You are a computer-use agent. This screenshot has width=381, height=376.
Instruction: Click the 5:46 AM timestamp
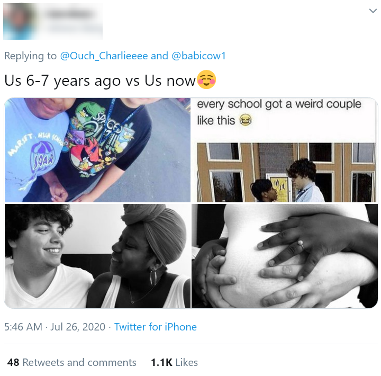(23, 327)
